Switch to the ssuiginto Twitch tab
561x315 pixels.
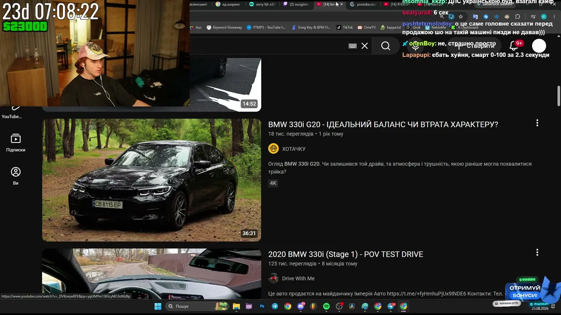coord(296,4)
